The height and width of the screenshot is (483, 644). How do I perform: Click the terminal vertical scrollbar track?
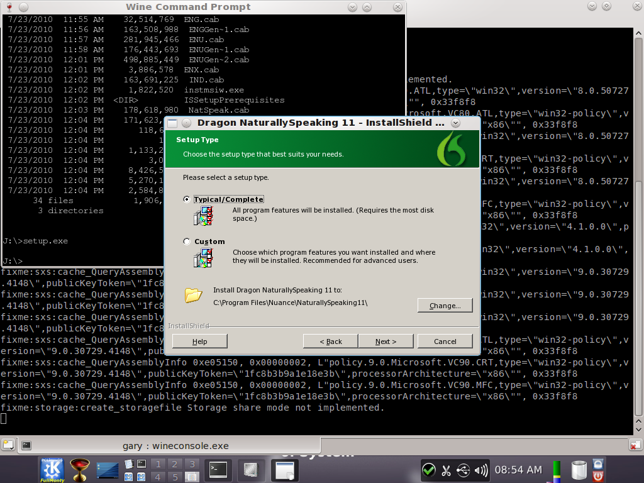638,226
